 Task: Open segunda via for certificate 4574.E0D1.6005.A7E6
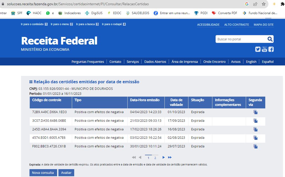tap(256, 138)
